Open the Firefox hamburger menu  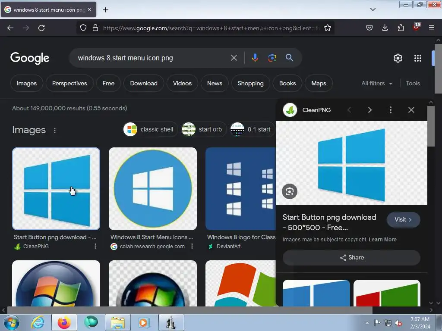(432, 28)
